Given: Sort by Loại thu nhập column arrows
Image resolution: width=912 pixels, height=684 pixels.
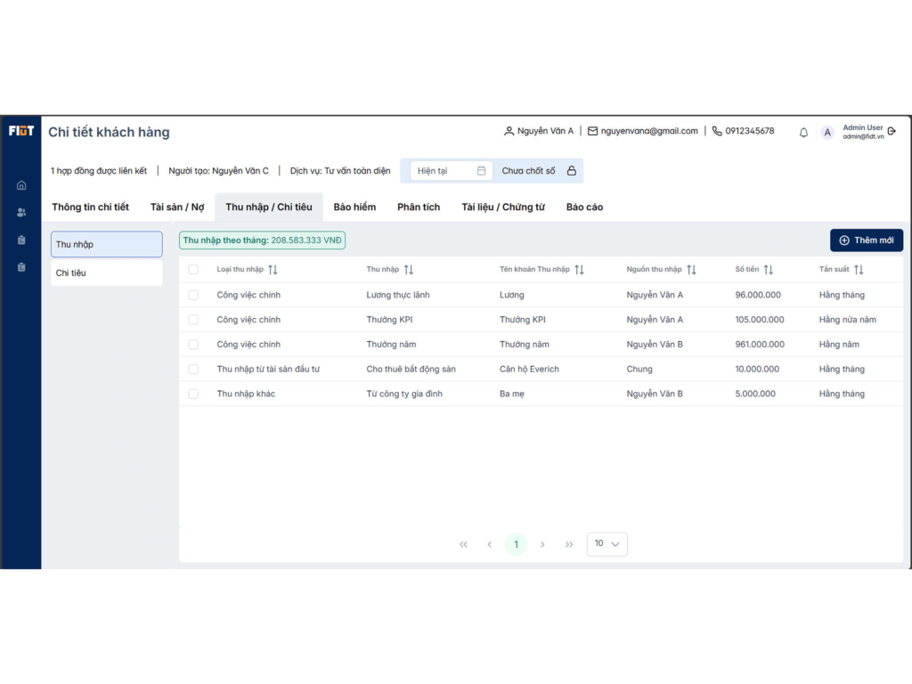Looking at the screenshot, I should coord(273,270).
